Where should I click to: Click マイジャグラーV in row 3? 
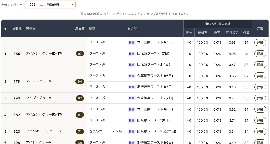pos(39,98)
